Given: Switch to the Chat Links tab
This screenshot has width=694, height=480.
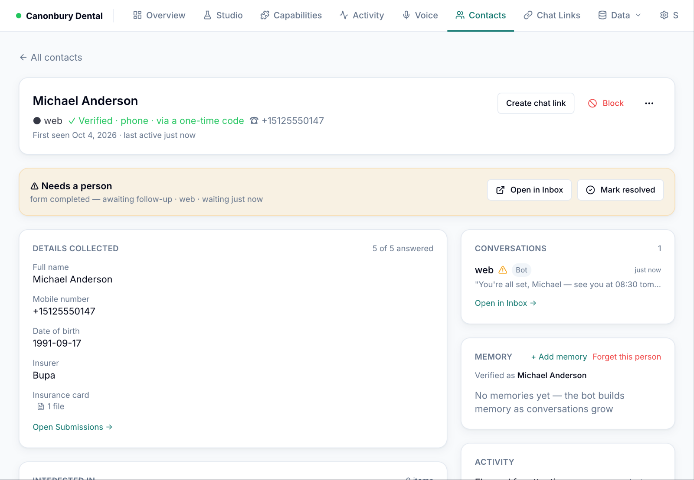Looking at the screenshot, I should [x=552, y=16].
